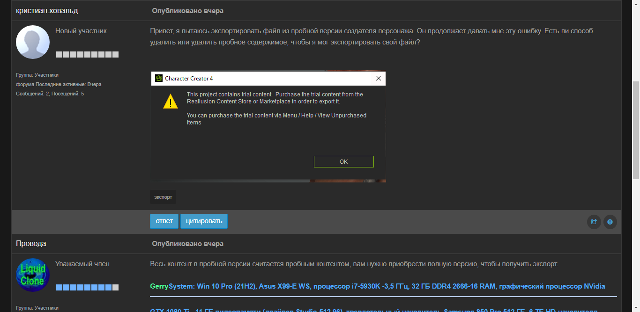640x312 pixels.
Task: Open the attached error screenshot image
Action: click(268, 126)
